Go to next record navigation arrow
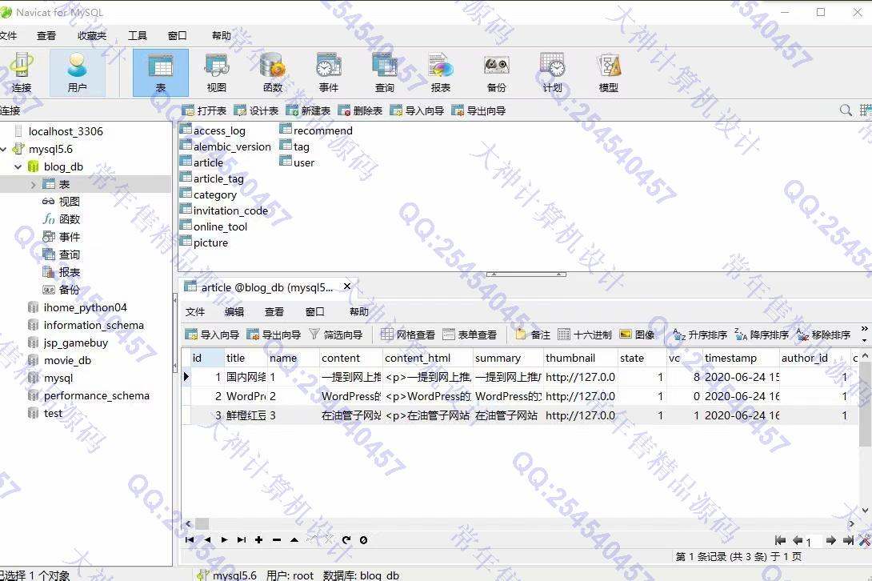The height and width of the screenshot is (581, 872). 224,540
